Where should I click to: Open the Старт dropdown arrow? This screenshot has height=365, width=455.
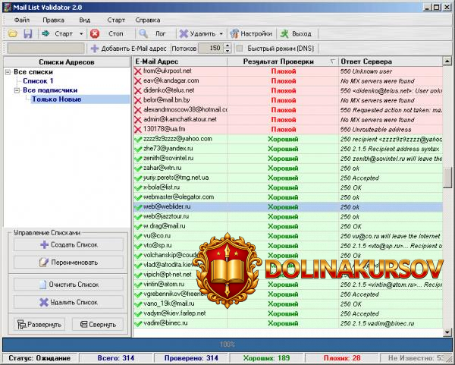tap(81, 34)
